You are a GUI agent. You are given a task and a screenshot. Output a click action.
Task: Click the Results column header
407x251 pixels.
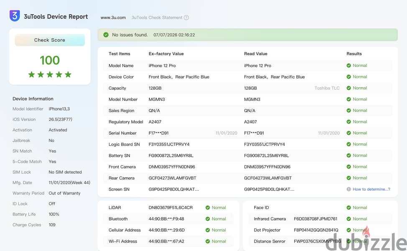pos(354,54)
